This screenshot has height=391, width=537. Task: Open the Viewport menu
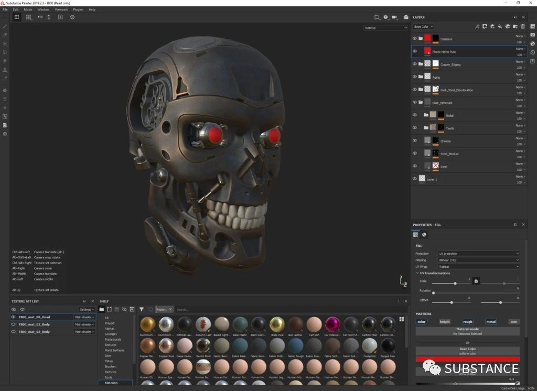click(61, 9)
